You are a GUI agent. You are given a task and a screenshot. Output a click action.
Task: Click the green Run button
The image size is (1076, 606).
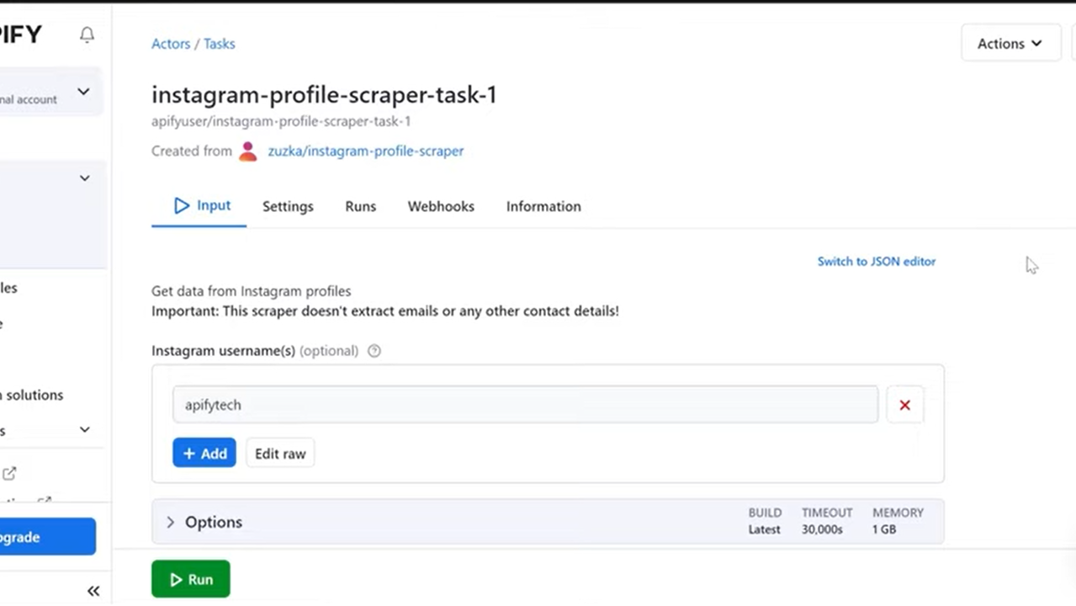click(190, 579)
